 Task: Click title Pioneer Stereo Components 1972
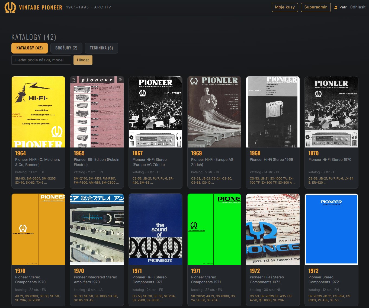tap(324, 280)
